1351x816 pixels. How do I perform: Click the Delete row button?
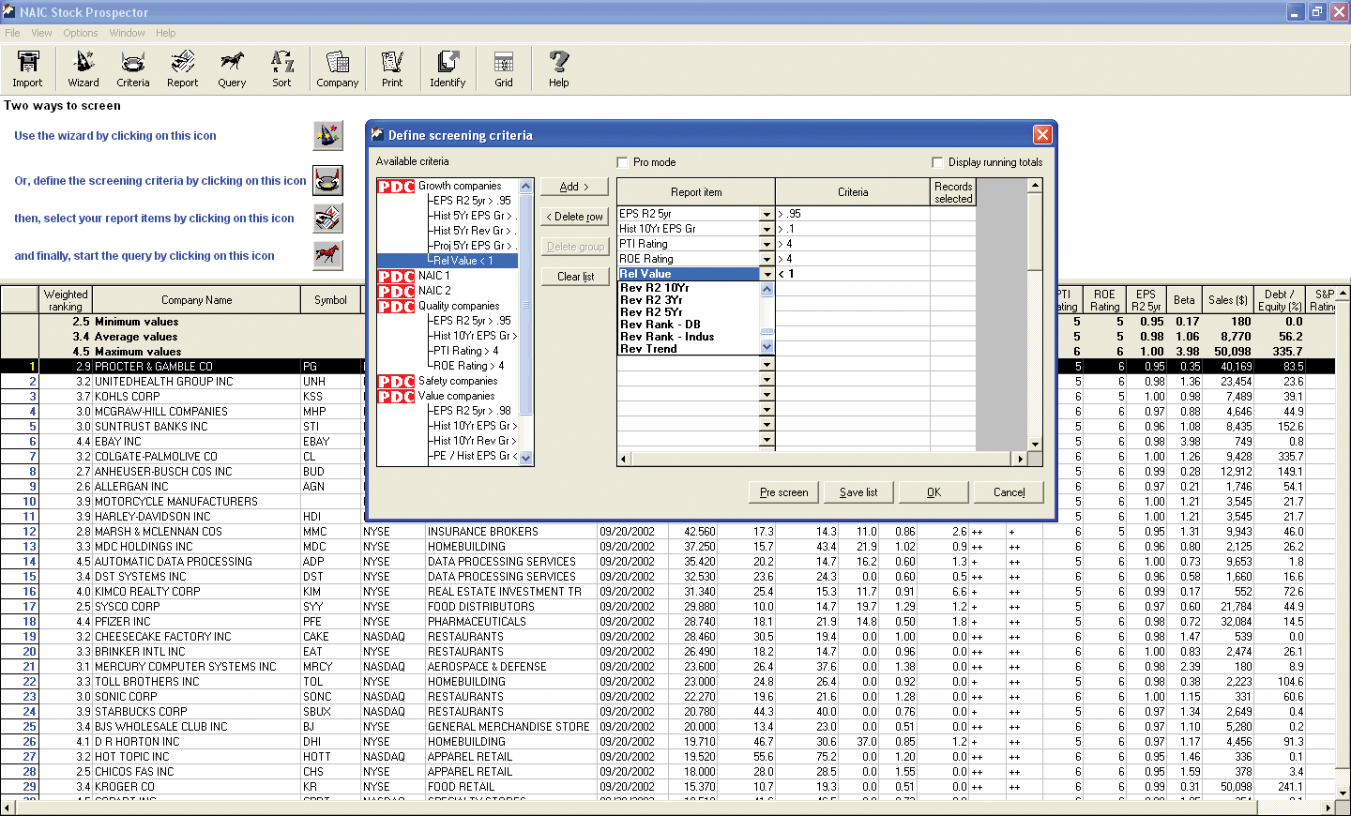(574, 217)
